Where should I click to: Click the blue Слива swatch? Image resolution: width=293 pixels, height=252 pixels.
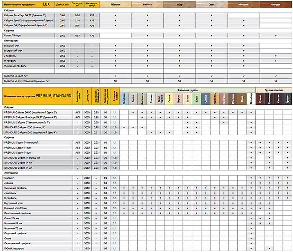click(206, 98)
